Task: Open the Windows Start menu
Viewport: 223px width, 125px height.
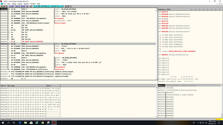Action: [3, 123]
